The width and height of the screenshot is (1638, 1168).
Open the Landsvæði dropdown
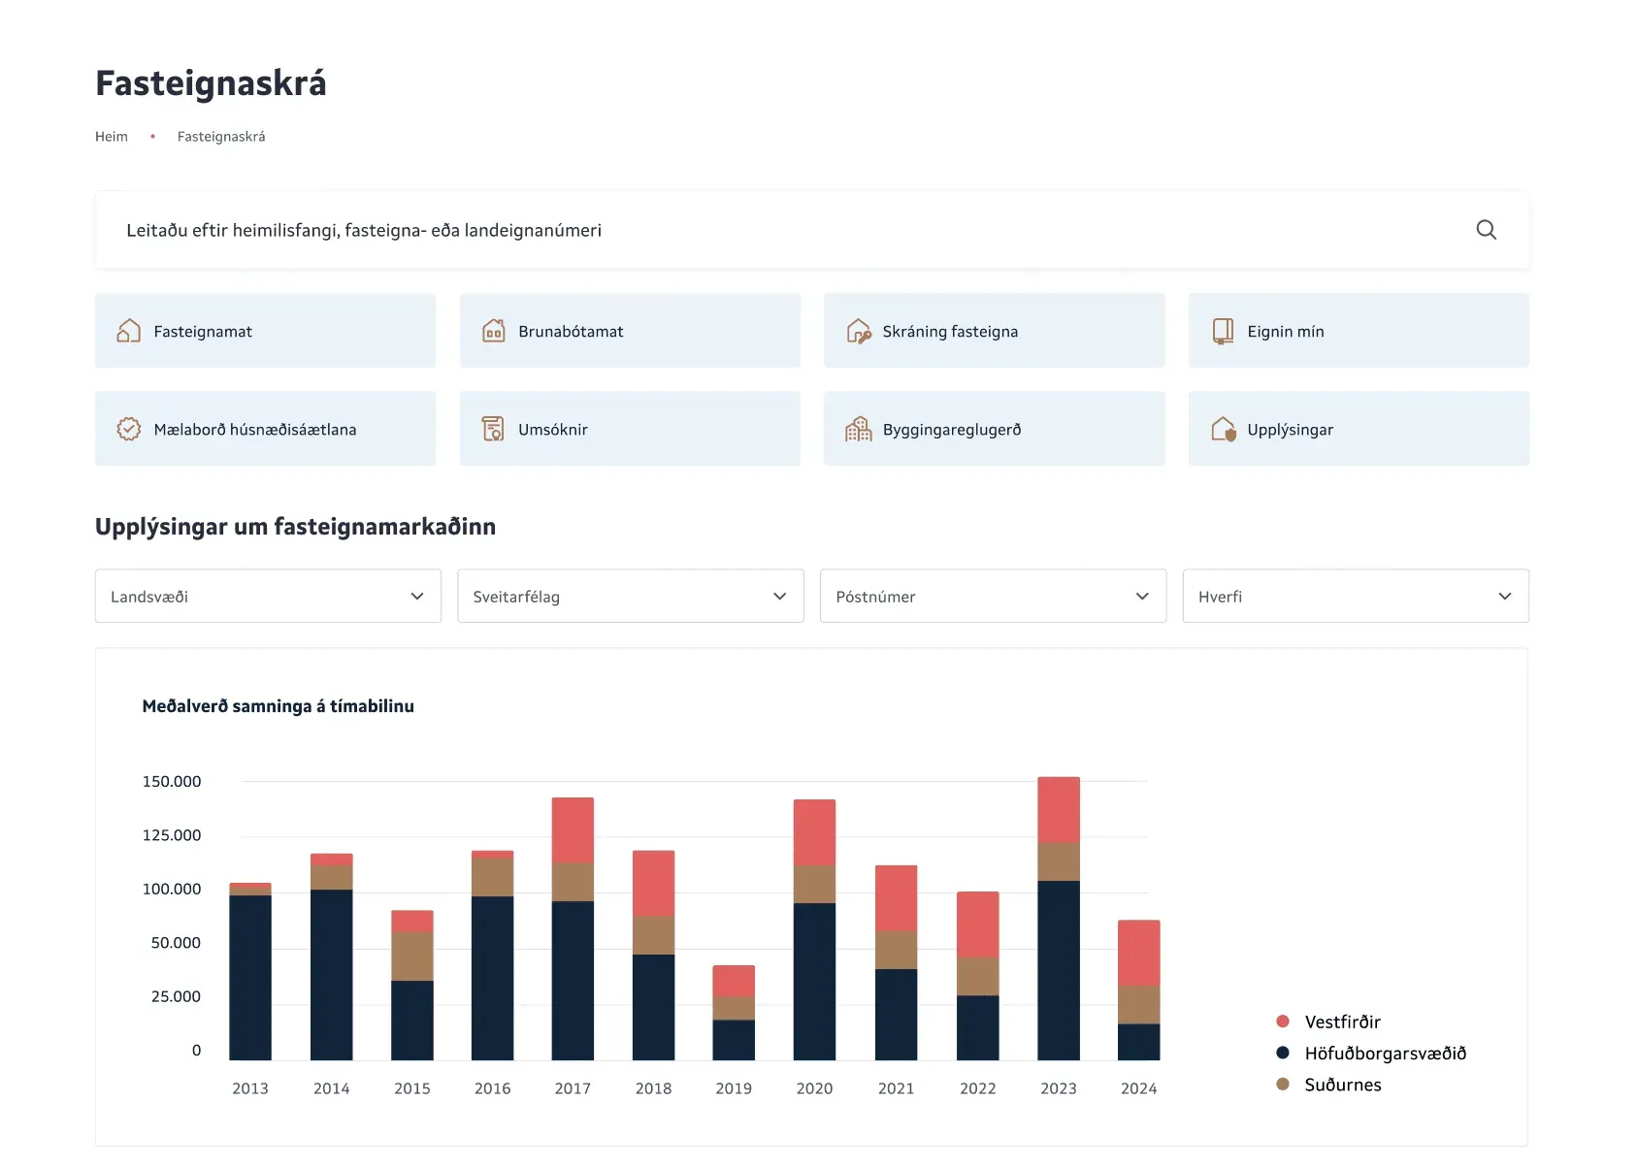268,596
